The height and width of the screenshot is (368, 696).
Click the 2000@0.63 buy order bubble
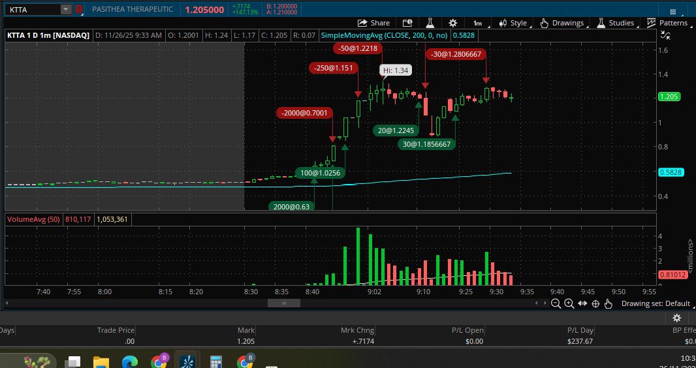tap(291, 206)
